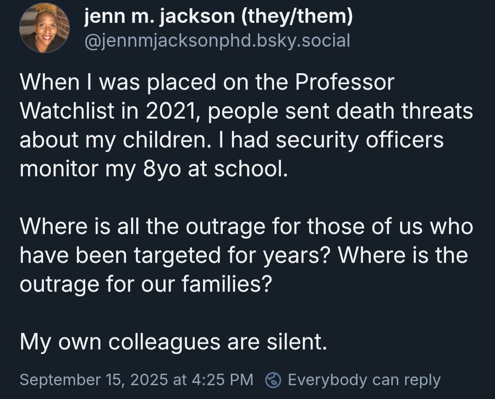The image size is (495, 399).
Task: Click the globe reply-settings icon
Action: (274, 380)
